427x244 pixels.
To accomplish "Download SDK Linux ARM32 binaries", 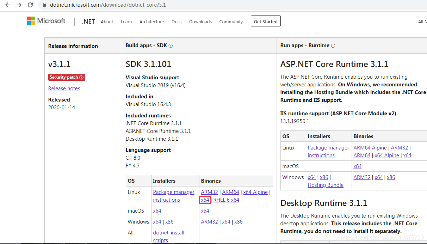I will click(209, 192).
